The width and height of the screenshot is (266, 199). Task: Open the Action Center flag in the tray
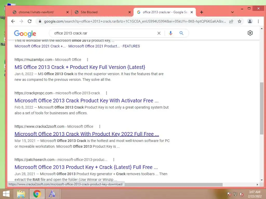coord(229,194)
